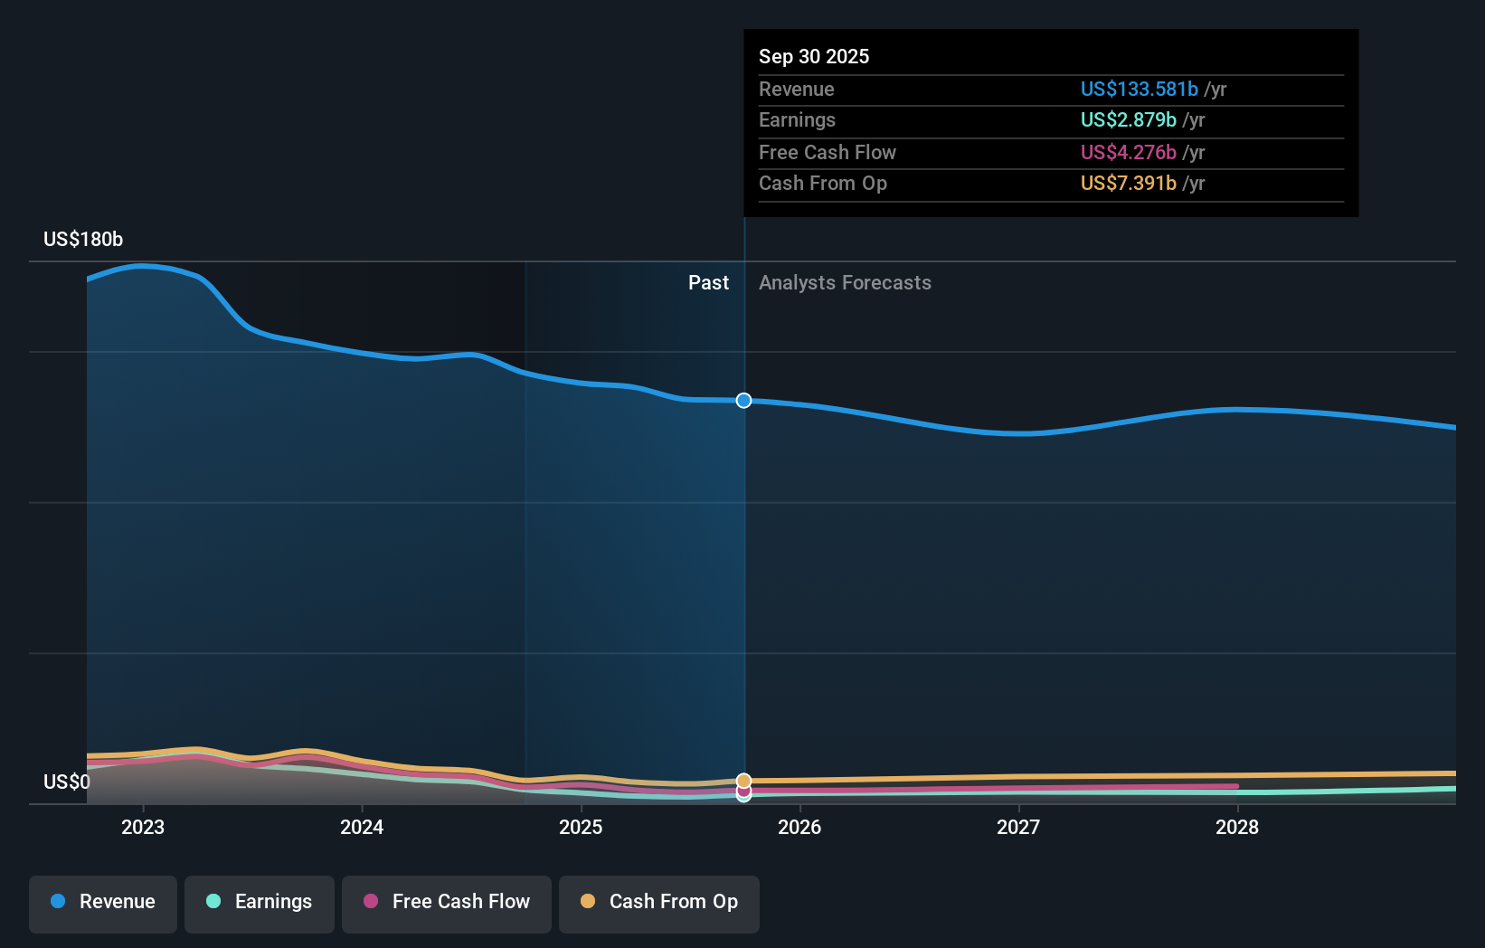
Task: Click the teal Earnings legend dot
Action: [x=213, y=902]
